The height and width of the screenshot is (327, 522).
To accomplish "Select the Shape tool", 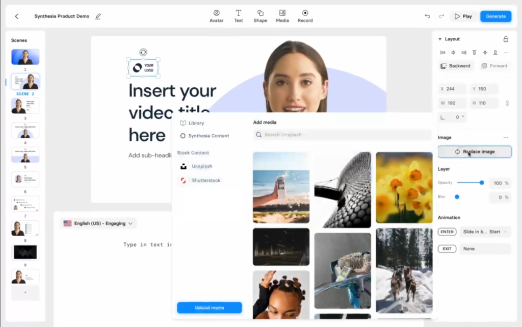I will click(260, 16).
